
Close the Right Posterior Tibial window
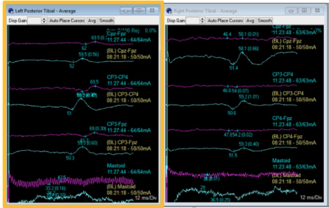[317, 10]
